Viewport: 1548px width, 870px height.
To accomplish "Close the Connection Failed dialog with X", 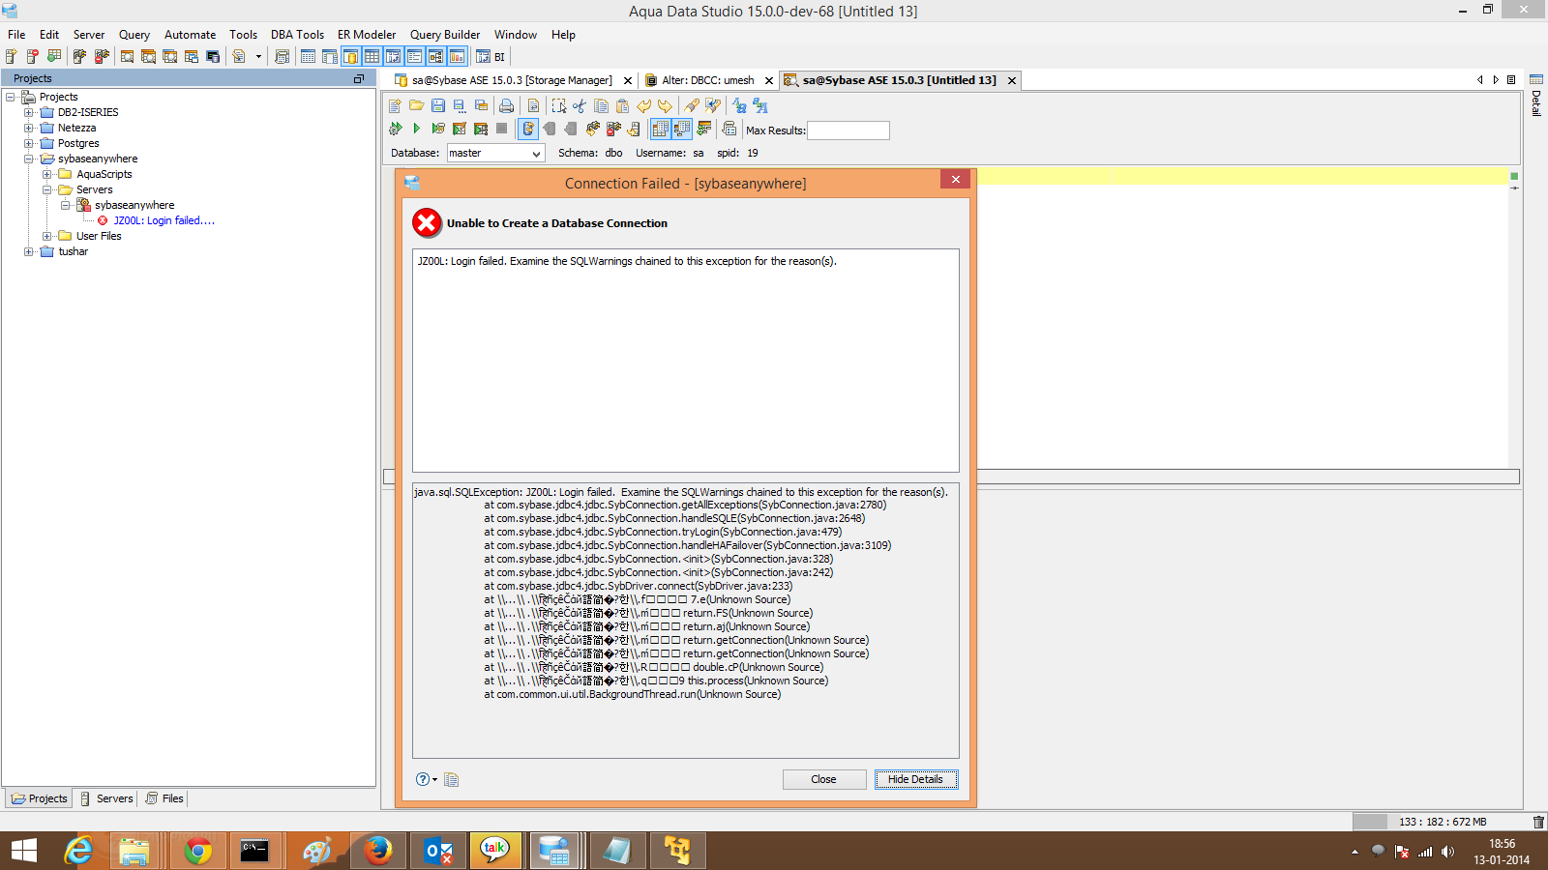I will point(955,180).
